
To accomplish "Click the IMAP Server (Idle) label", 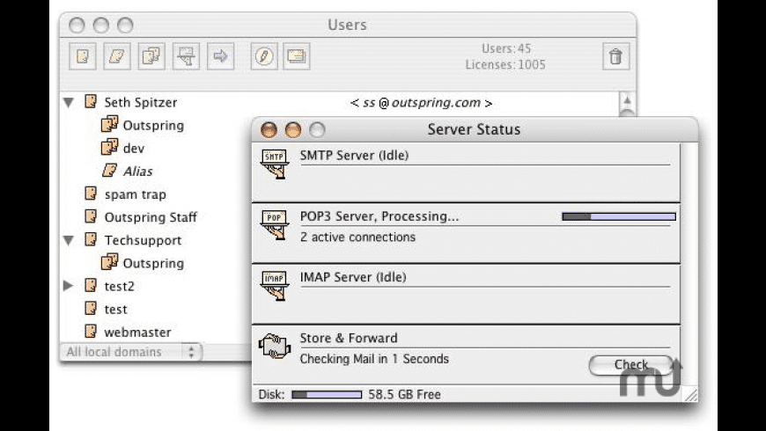I will click(353, 277).
